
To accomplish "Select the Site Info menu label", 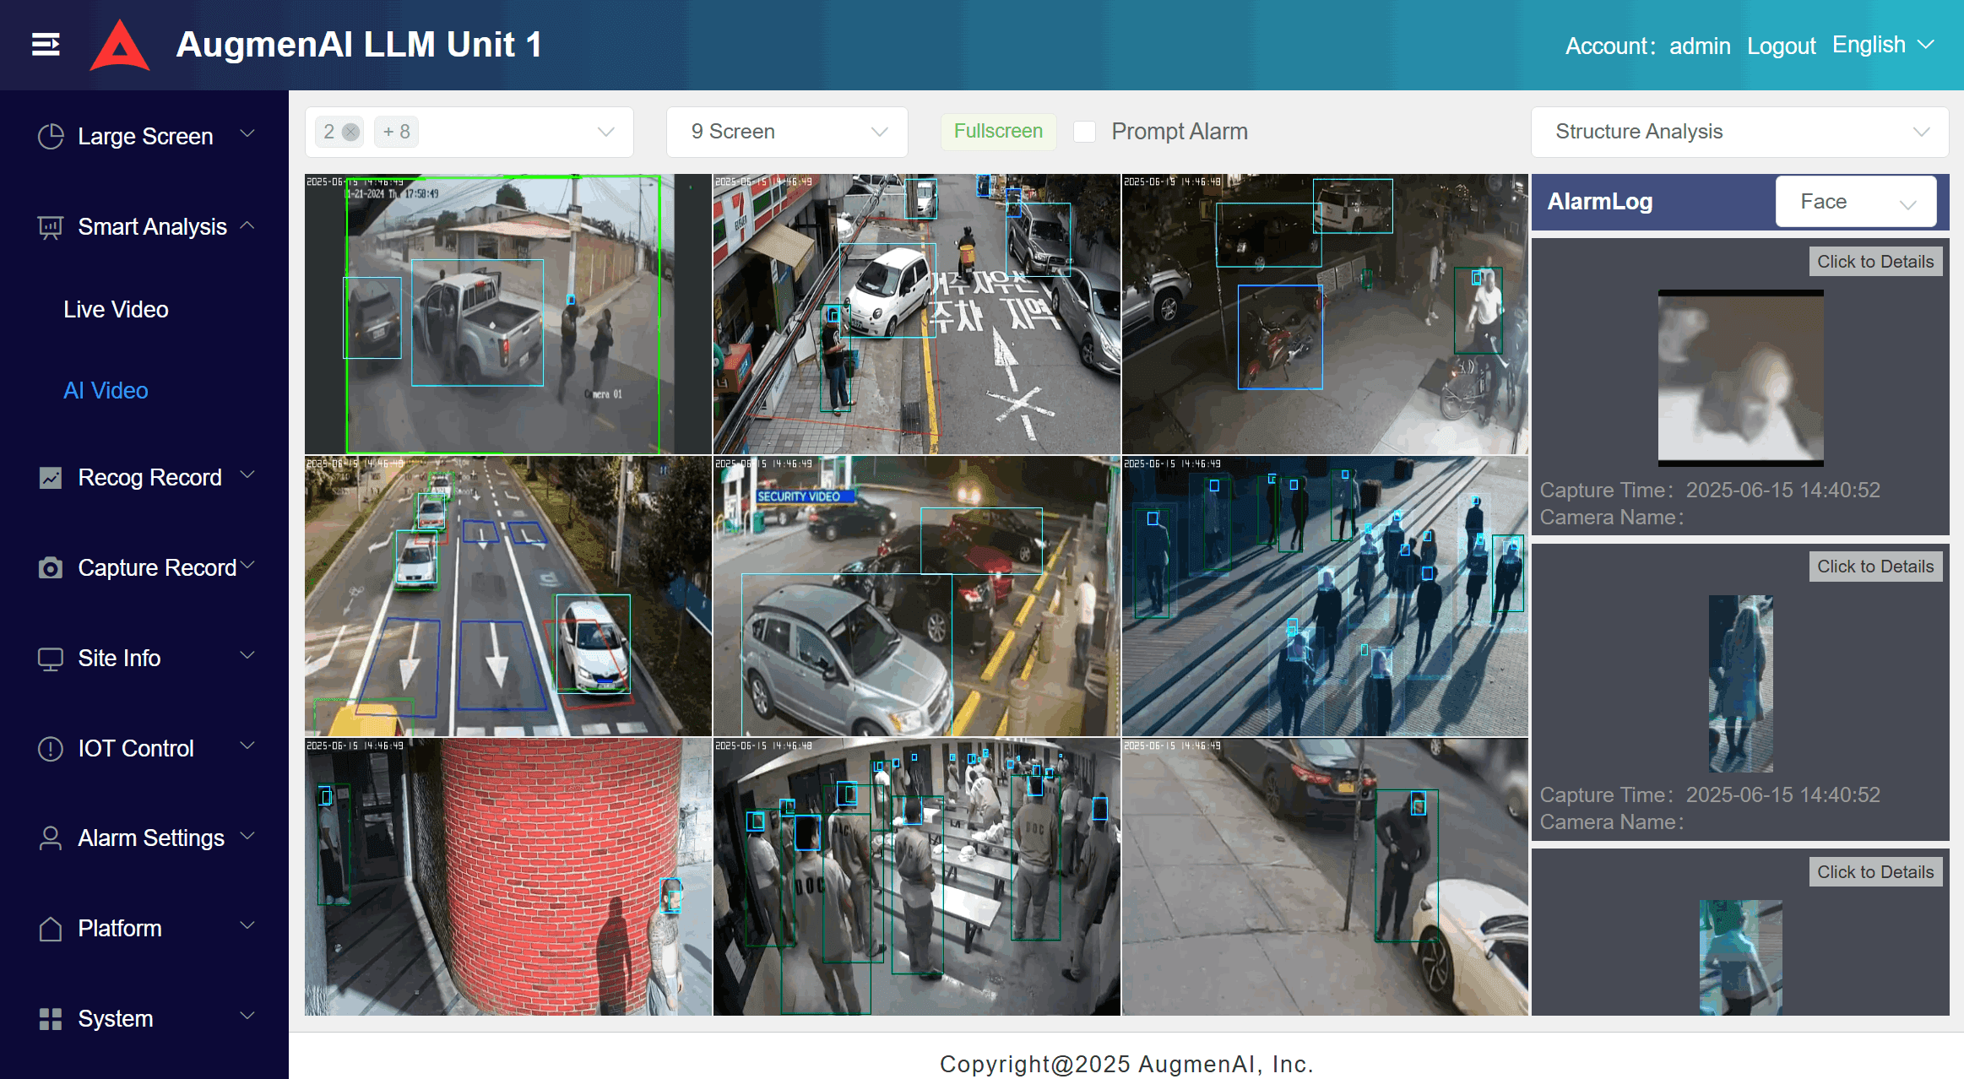I will pyautogui.click(x=119, y=659).
